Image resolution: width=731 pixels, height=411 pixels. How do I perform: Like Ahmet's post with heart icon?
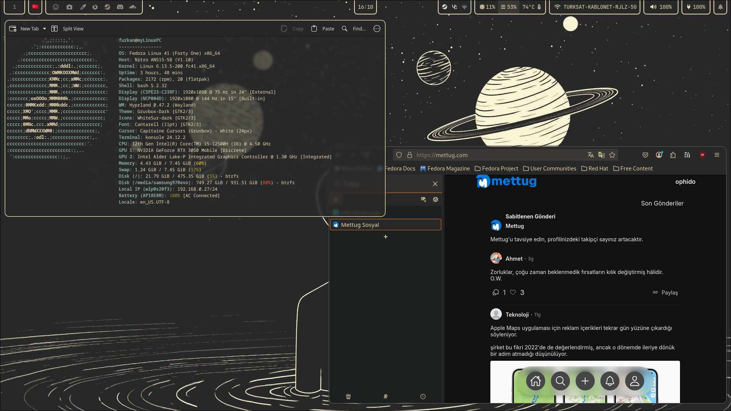[x=513, y=292]
